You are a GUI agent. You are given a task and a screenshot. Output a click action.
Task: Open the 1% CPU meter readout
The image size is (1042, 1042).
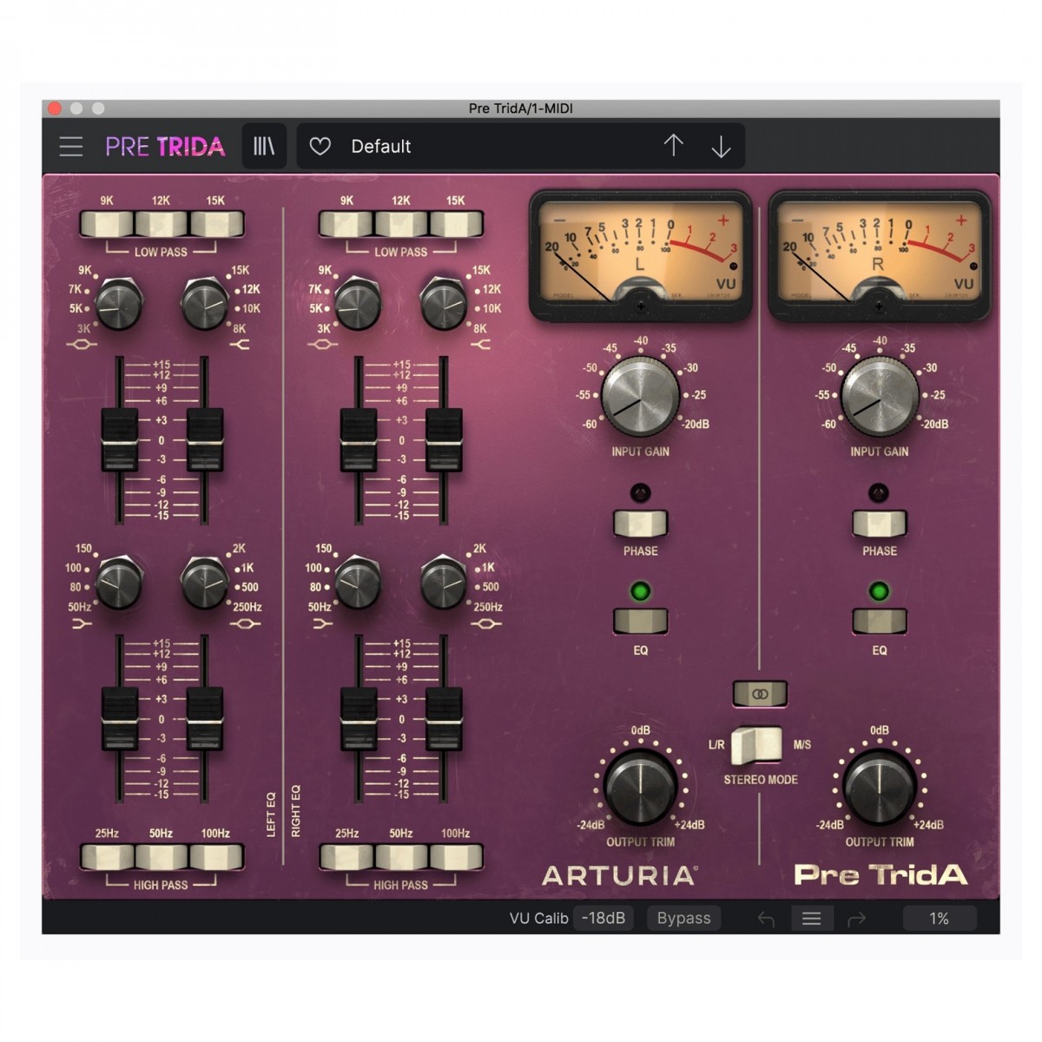click(939, 918)
